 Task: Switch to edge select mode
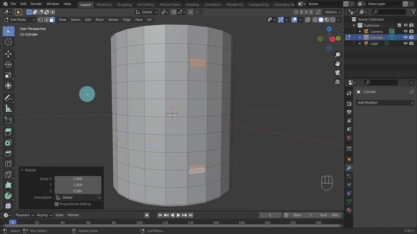[x=46, y=19]
